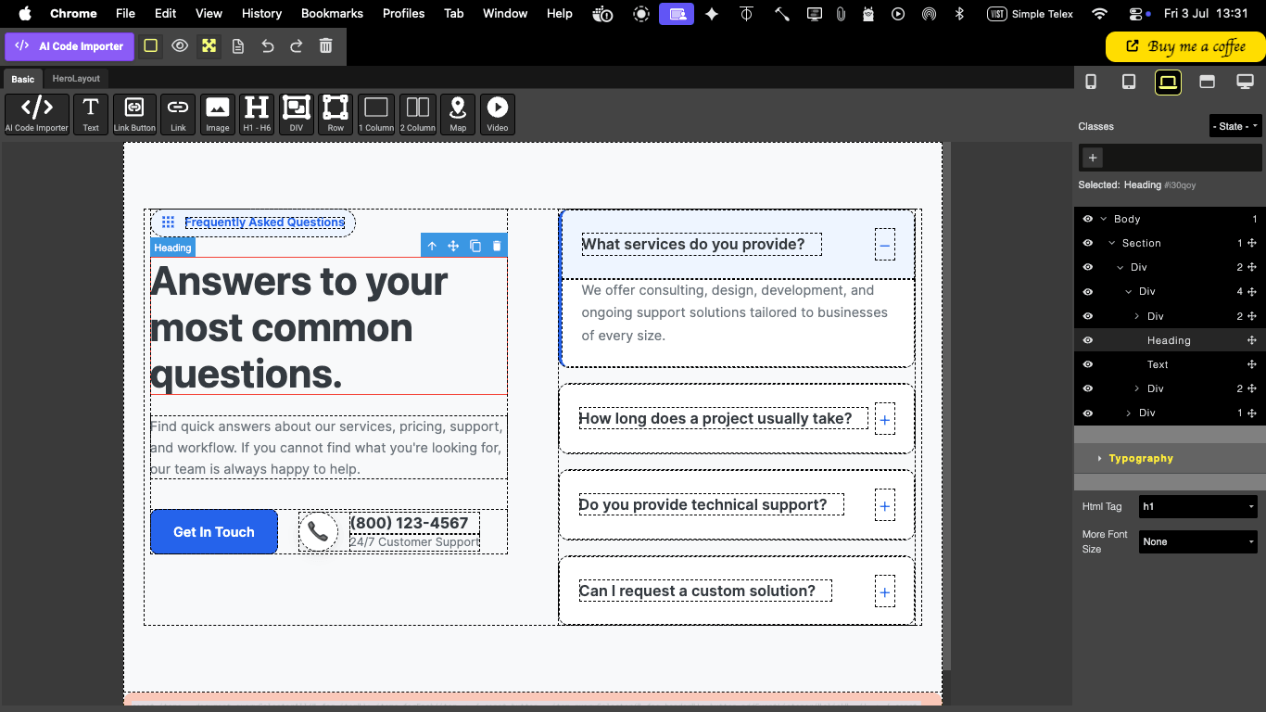This screenshot has width=1266, height=712.
Task: Click the purple AI Code Importer button
Action: [x=70, y=46]
